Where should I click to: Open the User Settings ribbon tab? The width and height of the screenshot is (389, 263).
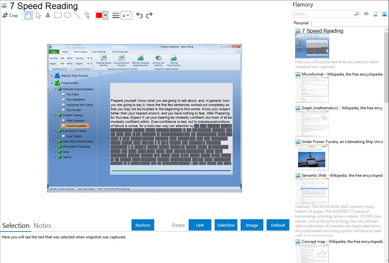99,52
